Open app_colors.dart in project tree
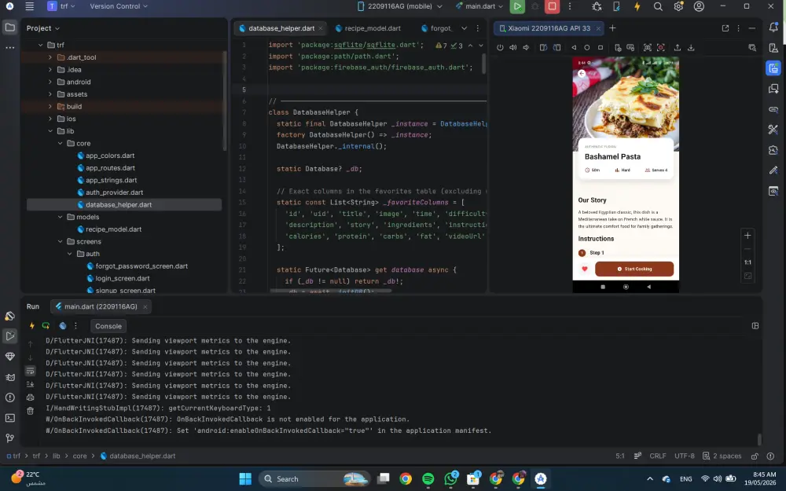 point(110,156)
